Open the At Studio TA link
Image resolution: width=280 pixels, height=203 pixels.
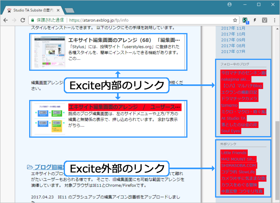point(233,118)
